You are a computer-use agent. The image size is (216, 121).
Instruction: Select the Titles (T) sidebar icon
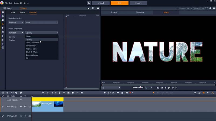point(3,36)
